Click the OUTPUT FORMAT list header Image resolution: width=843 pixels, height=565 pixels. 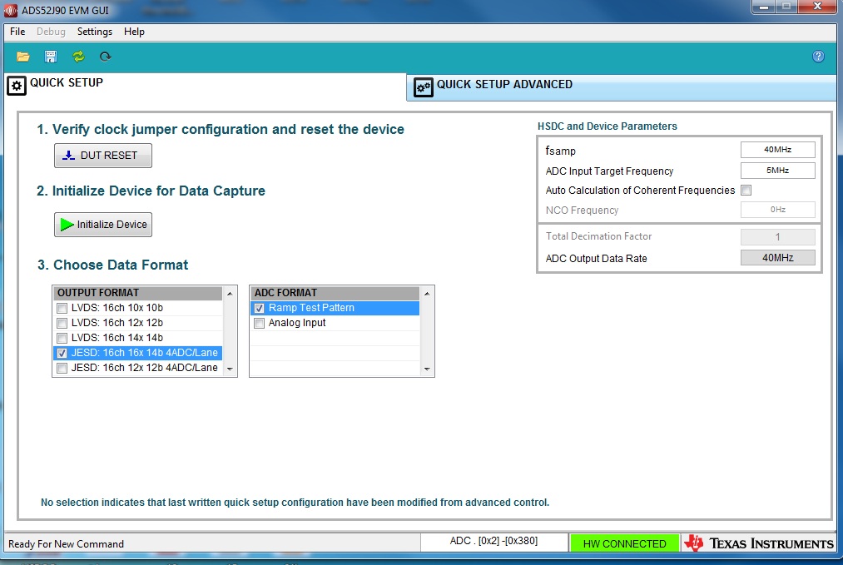click(x=137, y=293)
